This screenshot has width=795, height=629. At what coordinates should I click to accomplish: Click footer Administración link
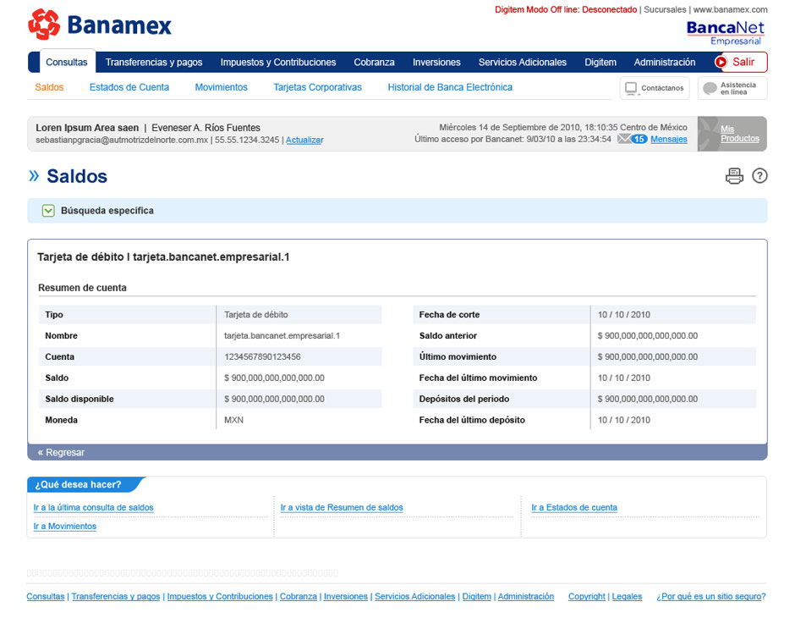(x=526, y=597)
